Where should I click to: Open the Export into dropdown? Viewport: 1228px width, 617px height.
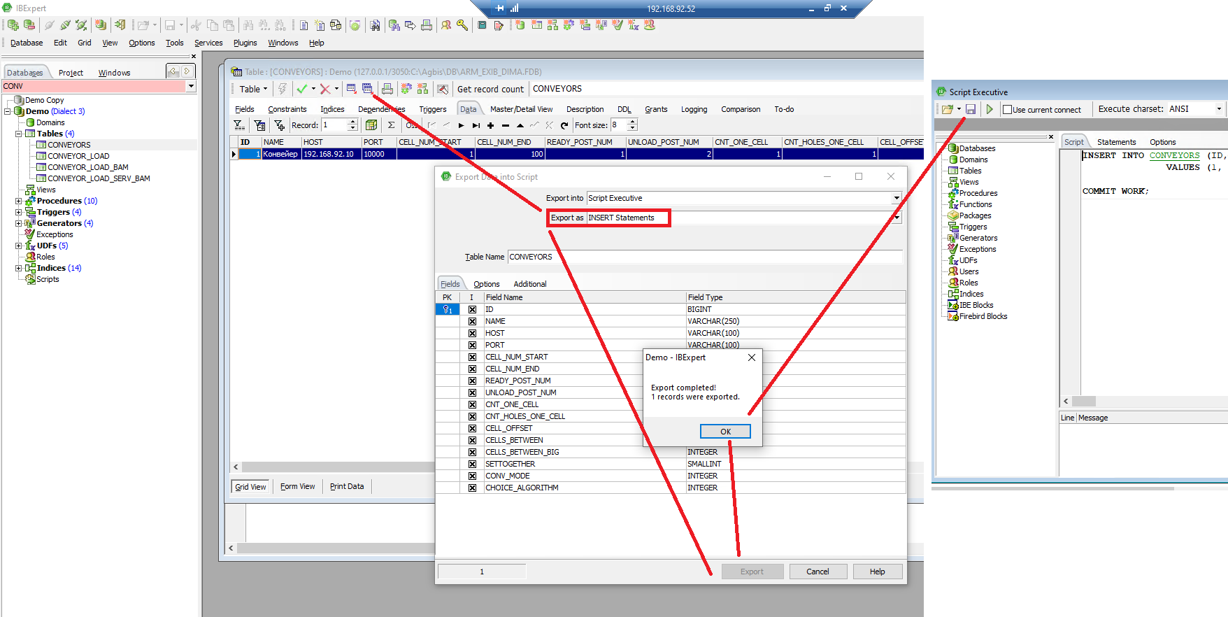[x=897, y=198]
